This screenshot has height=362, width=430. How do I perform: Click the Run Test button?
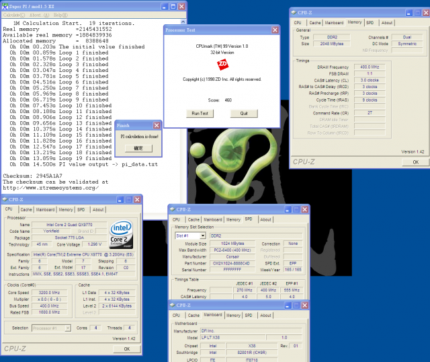click(x=200, y=114)
